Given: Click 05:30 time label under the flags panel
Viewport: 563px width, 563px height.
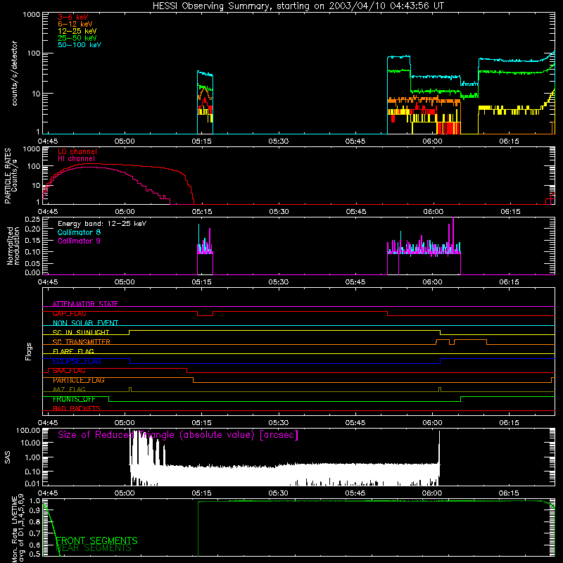Looking at the screenshot, I should [278, 422].
